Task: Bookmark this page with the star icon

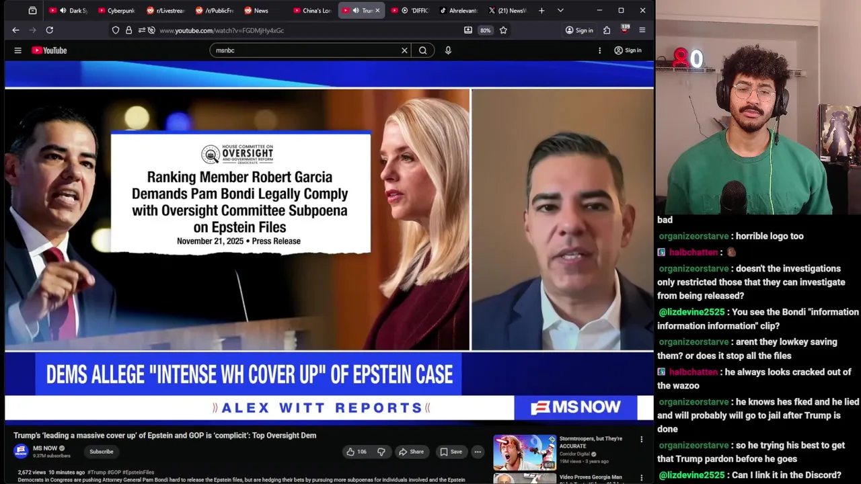Action: click(503, 30)
